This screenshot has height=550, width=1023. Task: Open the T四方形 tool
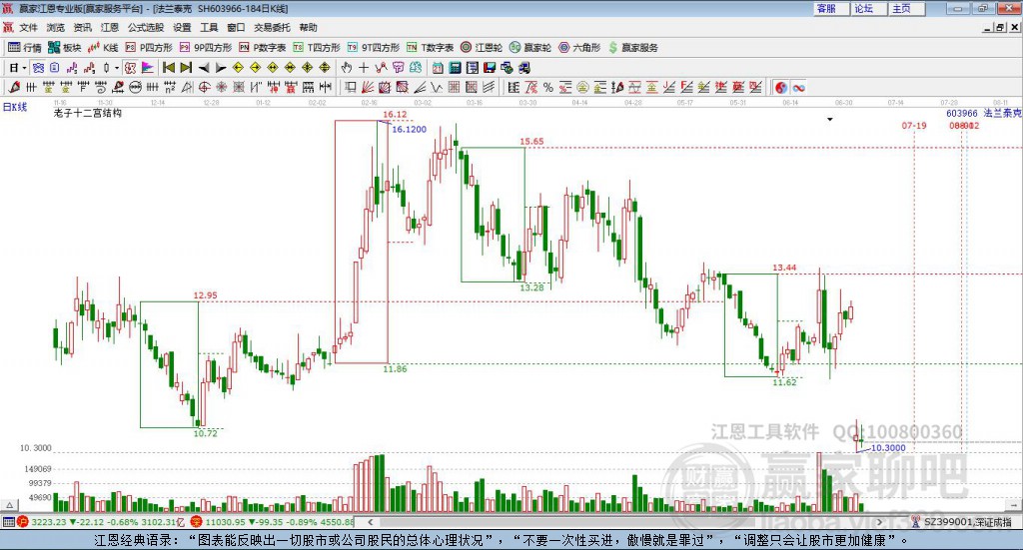317,48
